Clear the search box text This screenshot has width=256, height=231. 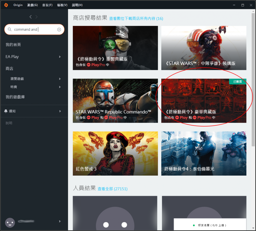tap(59, 29)
